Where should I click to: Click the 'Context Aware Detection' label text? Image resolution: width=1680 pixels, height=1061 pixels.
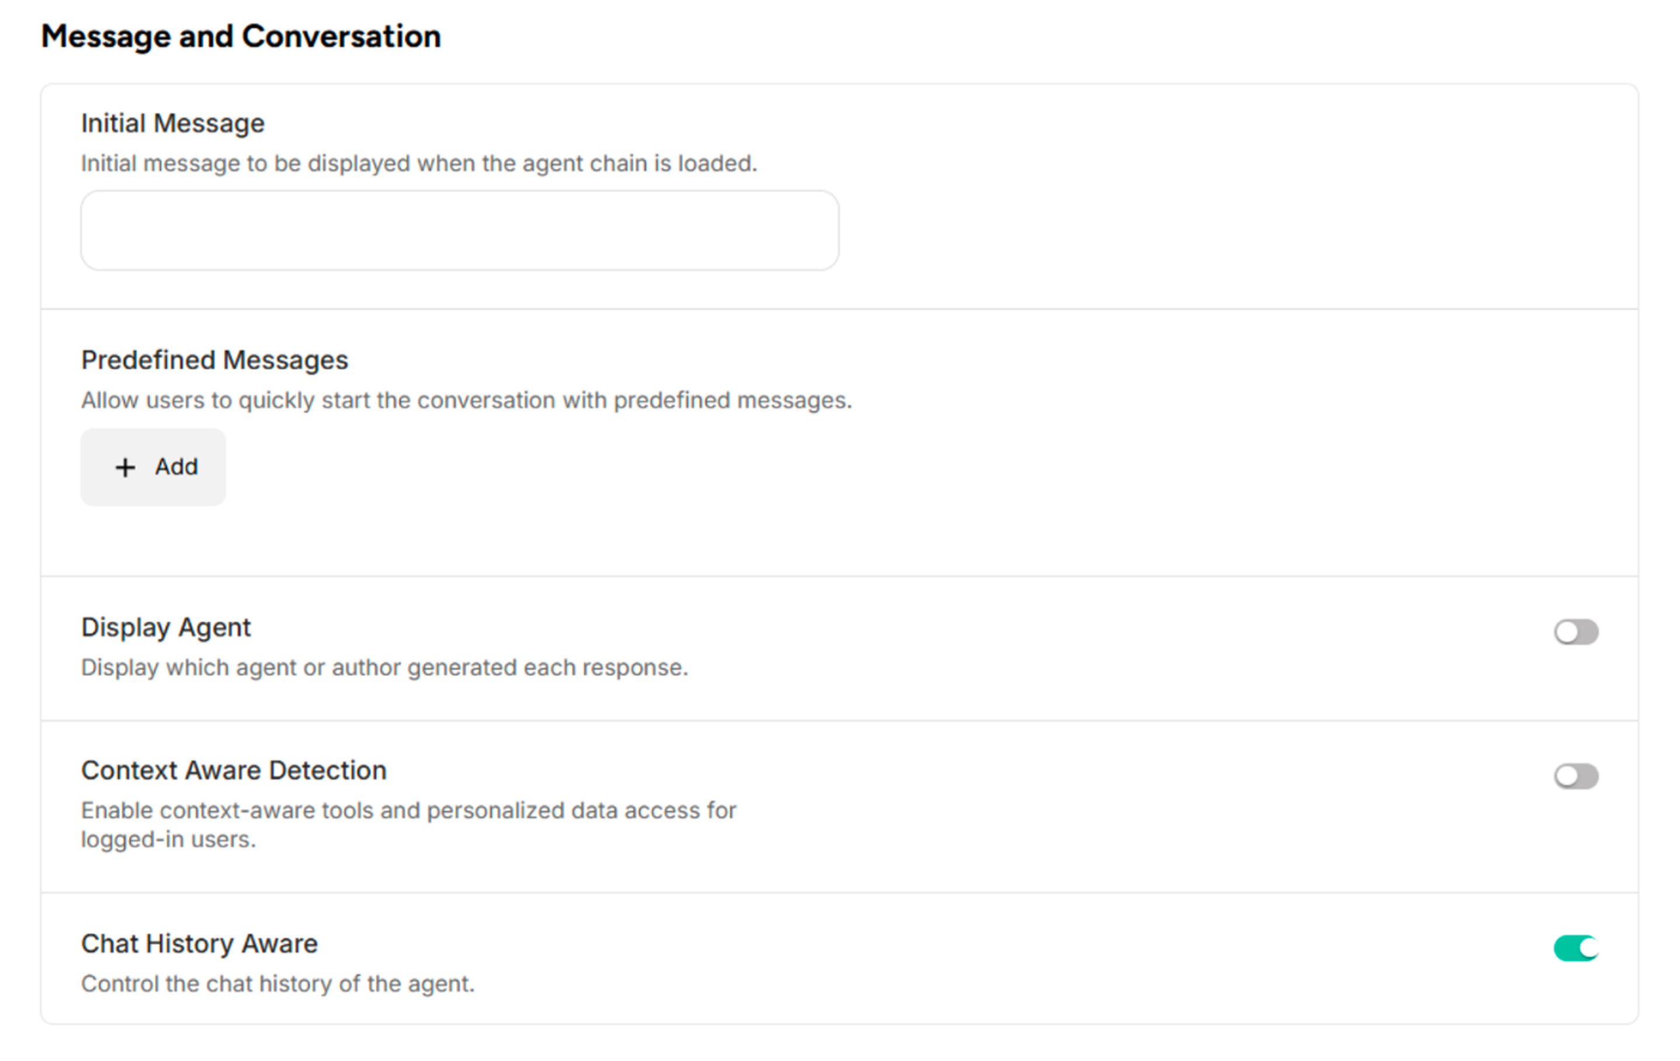pyautogui.click(x=234, y=771)
